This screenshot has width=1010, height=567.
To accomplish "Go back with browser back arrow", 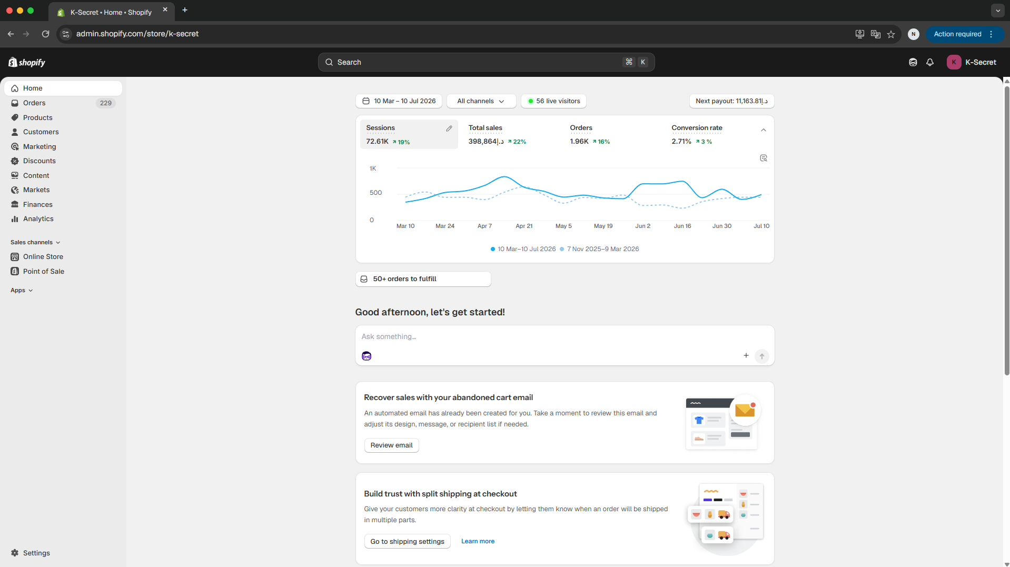I will pyautogui.click(x=11, y=34).
